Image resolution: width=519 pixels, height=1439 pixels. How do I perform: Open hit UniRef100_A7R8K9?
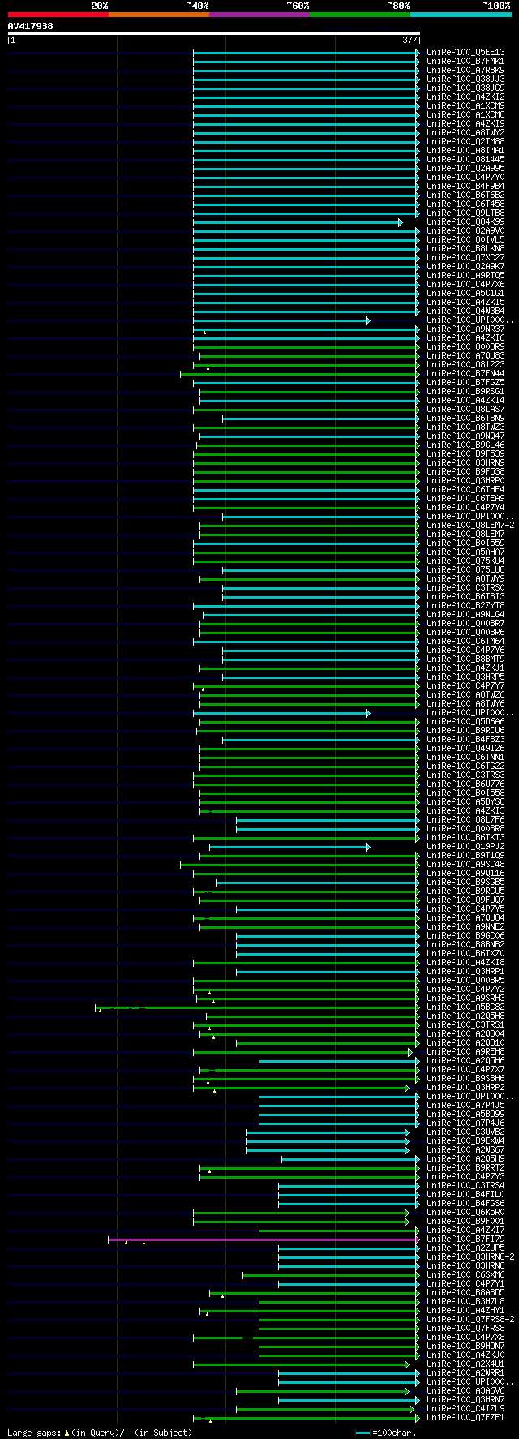pos(465,70)
